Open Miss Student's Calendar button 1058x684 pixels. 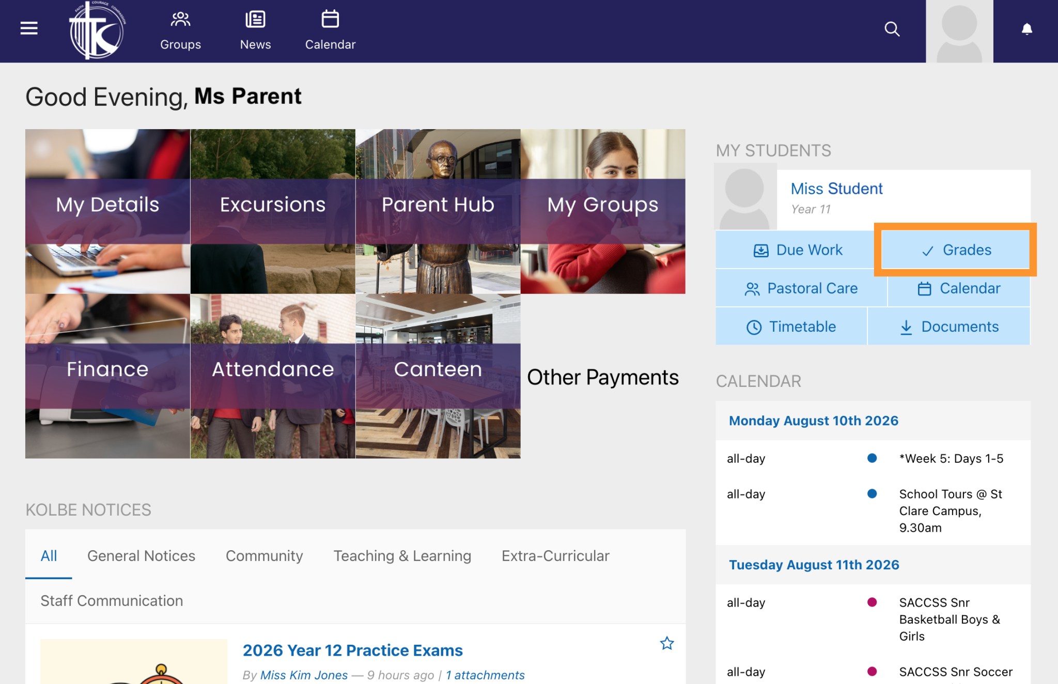tap(959, 288)
